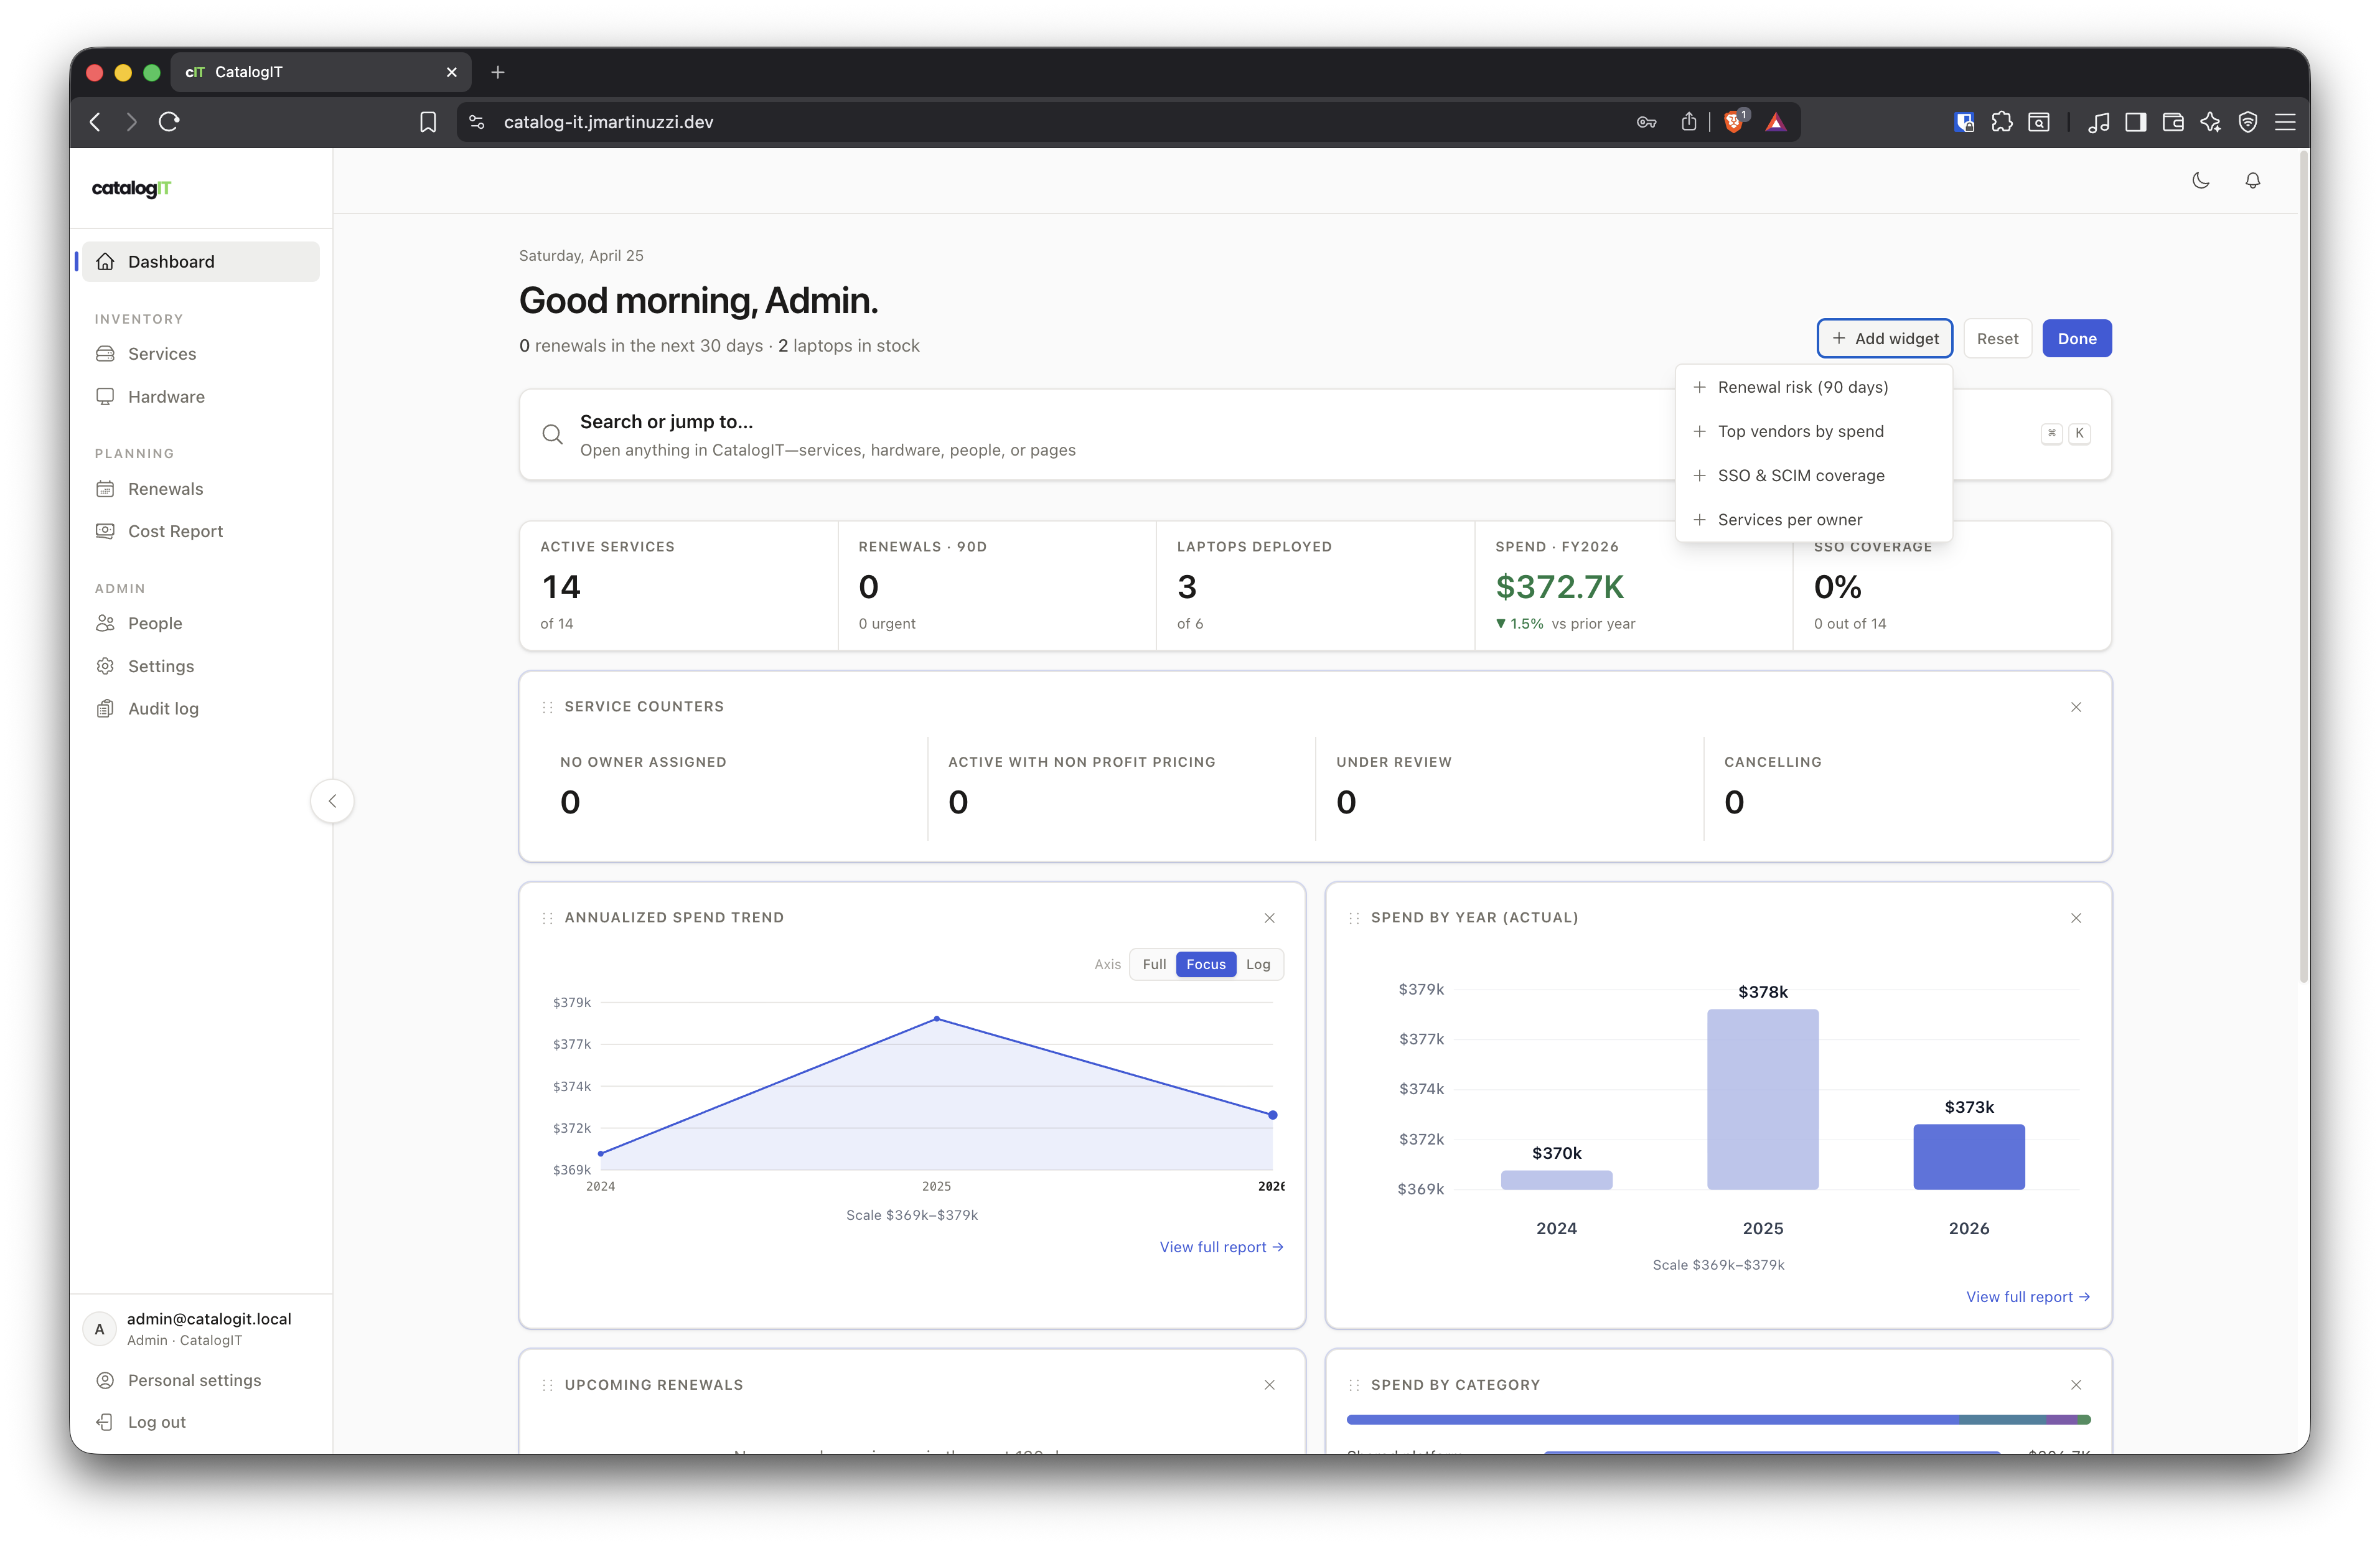Click the Settings gear icon in sidebar
Viewport: 2380px width, 1546px height.
coord(105,666)
